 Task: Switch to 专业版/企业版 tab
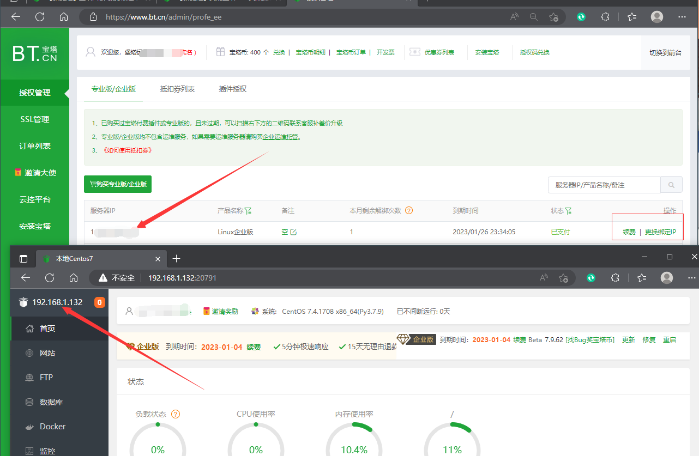click(x=113, y=89)
